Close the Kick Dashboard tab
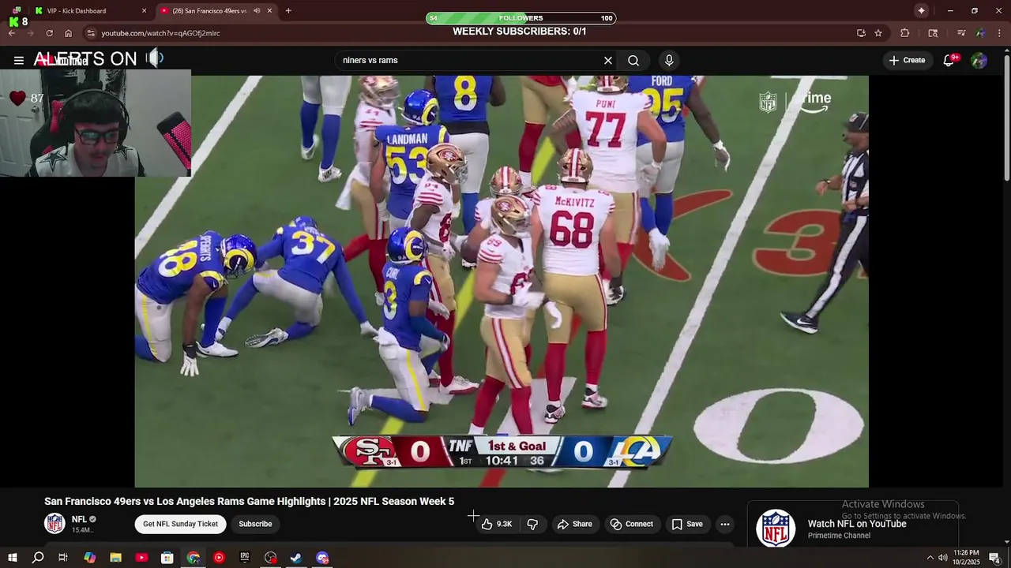This screenshot has height=568, width=1011. [144, 11]
